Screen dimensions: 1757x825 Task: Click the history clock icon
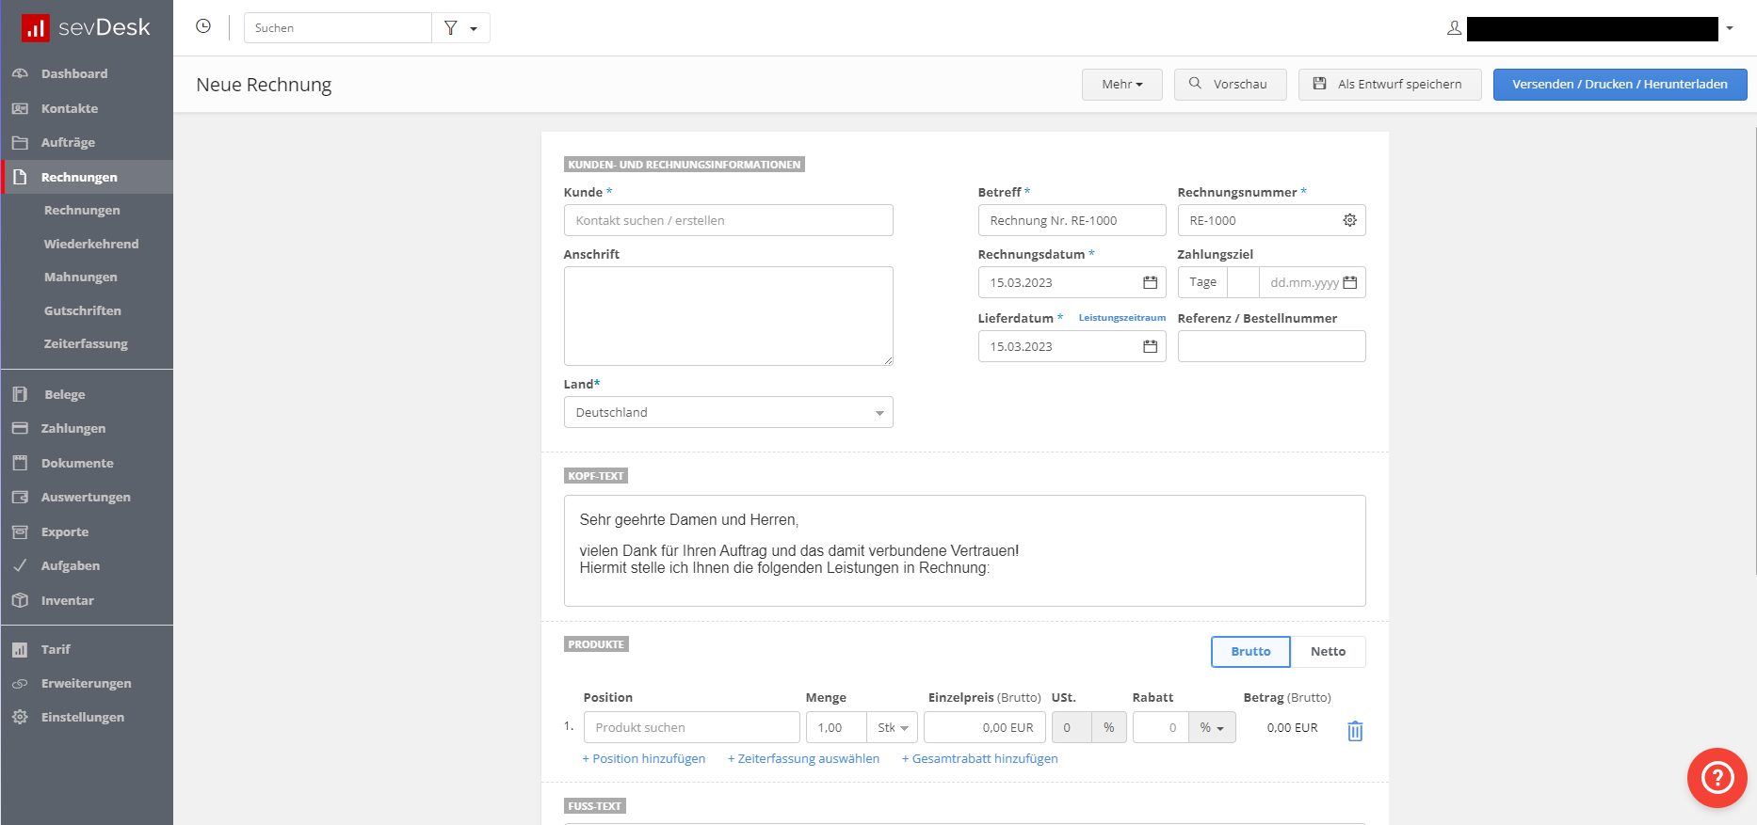[203, 26]
